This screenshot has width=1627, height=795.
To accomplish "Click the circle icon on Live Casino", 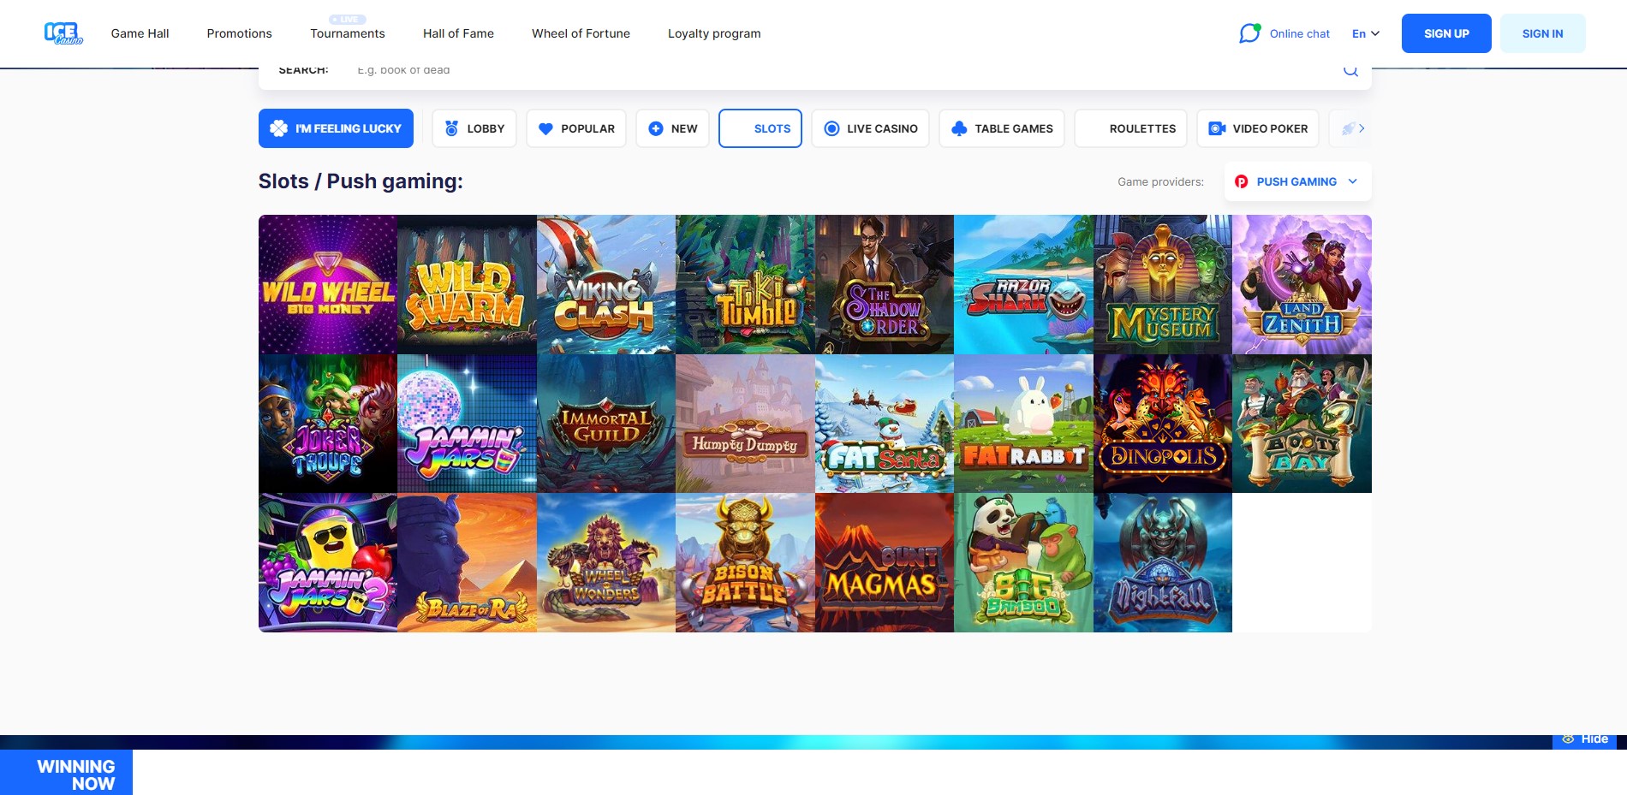I will 831,128.
